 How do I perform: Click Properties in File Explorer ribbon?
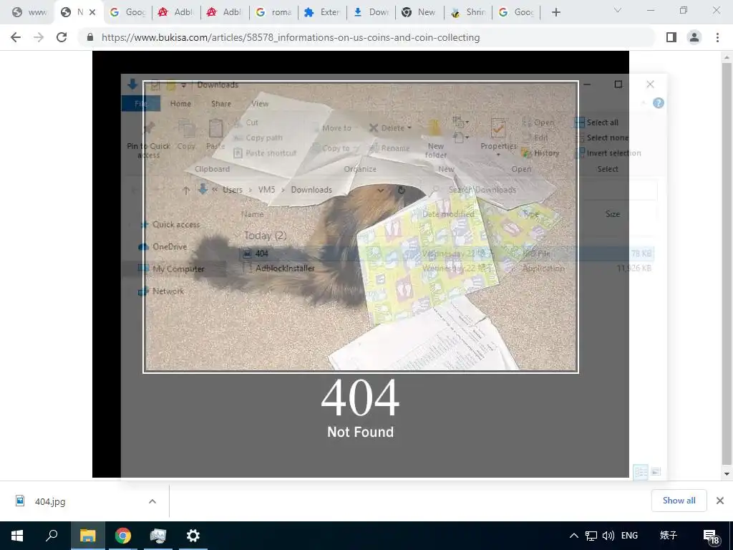click(498, 136)
